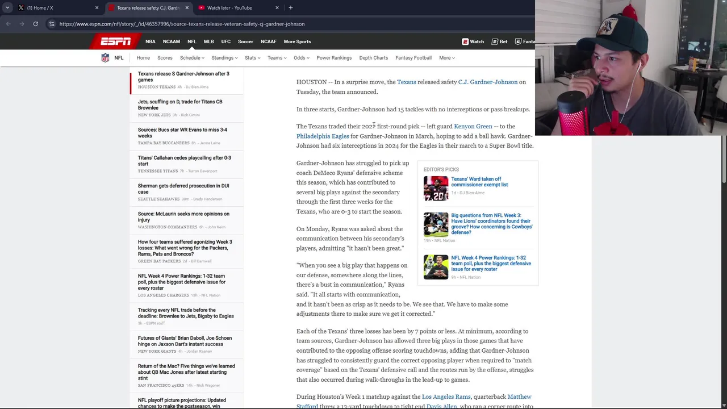Close the Home / X tab
The image size is (727, 409).
pyautogui.click(x=97, y=8)
